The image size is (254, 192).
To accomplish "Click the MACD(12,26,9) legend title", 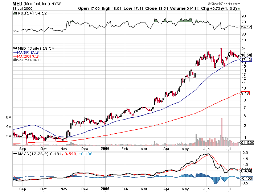I will (33, 154).
